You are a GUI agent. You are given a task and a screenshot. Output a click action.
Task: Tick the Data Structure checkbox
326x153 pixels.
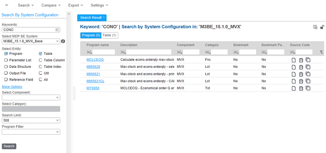[6, 66]
